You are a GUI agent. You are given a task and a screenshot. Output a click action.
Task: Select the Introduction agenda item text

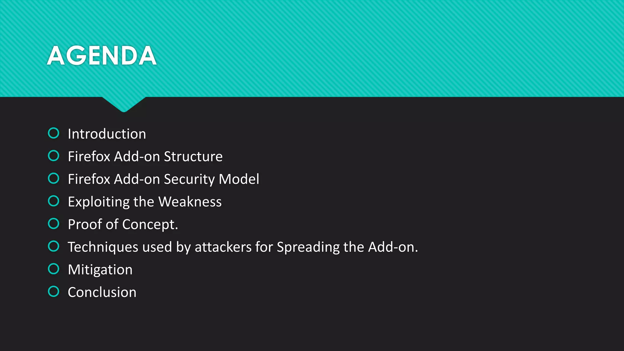point(107,134)
